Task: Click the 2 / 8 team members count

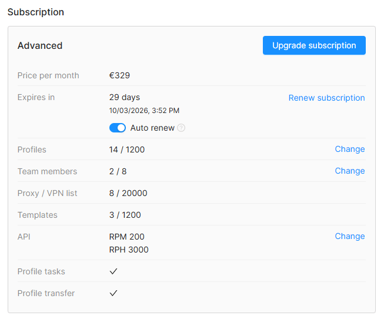Action: [x=118, y=171]
